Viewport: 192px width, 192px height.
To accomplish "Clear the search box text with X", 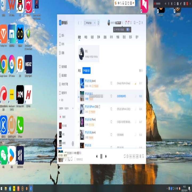I will click(95, 23).
